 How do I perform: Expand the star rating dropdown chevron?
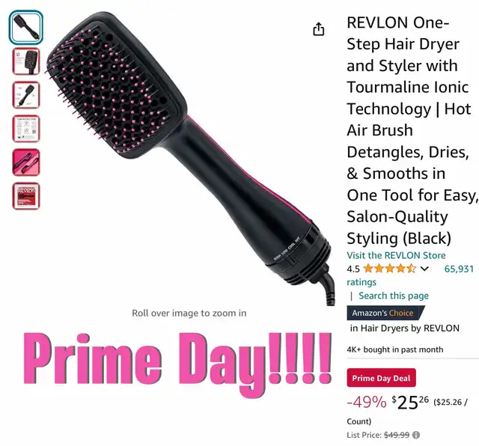pos(424,269)
